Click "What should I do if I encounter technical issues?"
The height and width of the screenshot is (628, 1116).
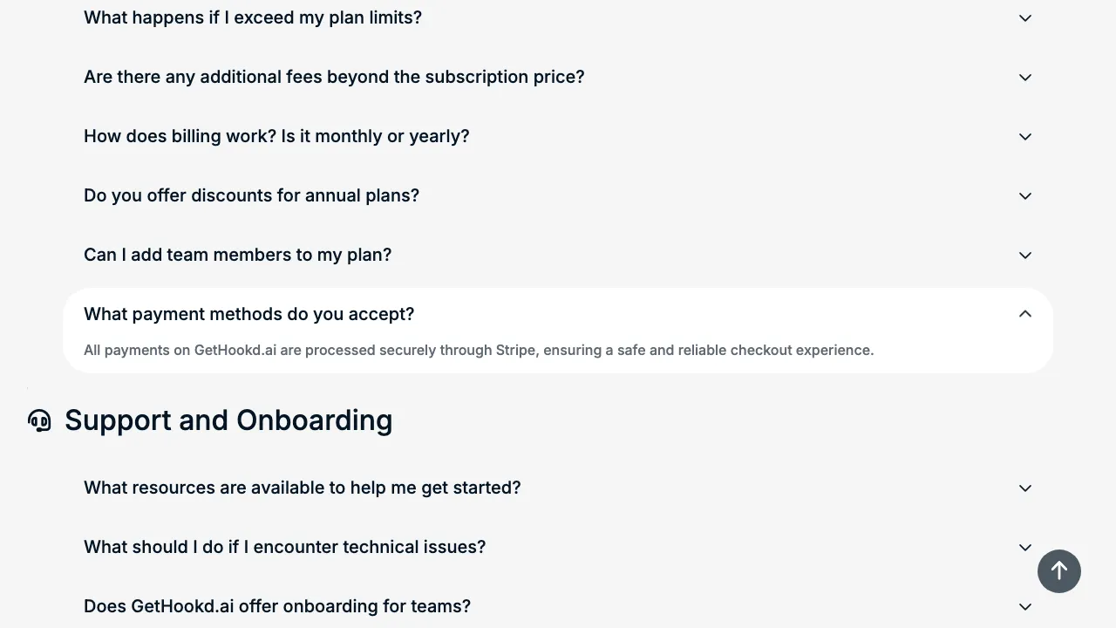tap(284, 547)
